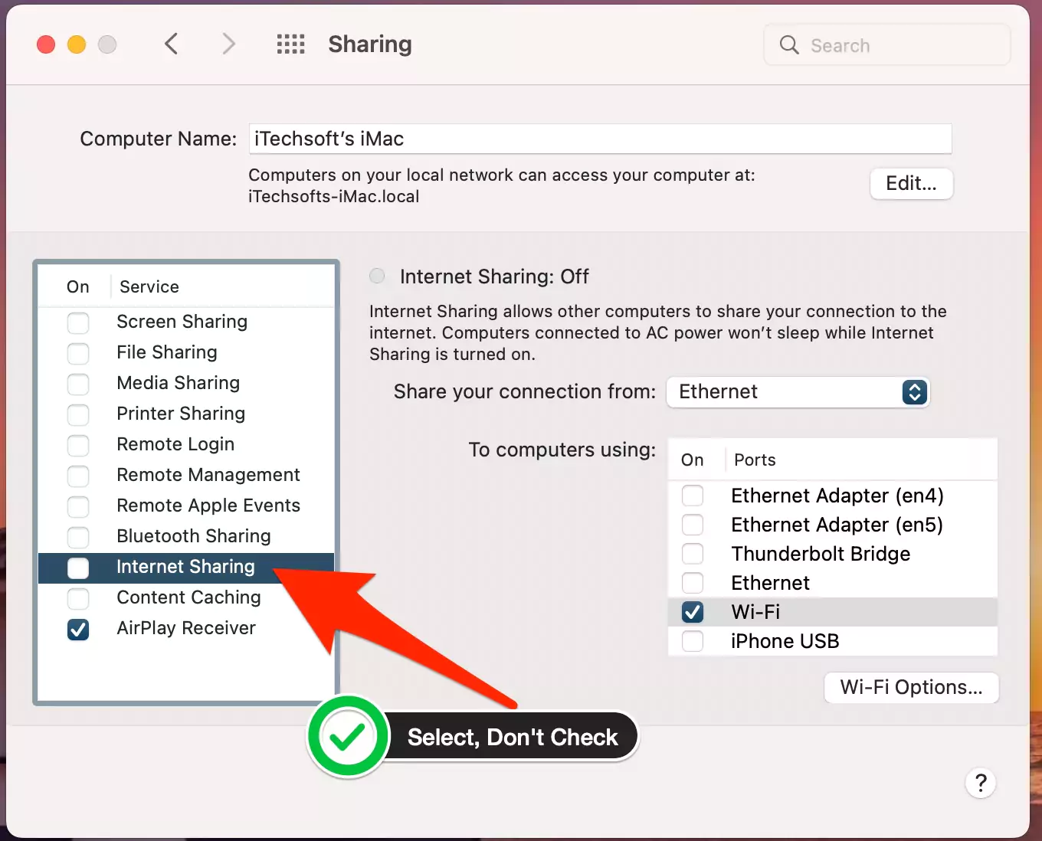This screenshot has width=1042, height=841.
Task: Open help with the question mark button
Action: [981, 783]
